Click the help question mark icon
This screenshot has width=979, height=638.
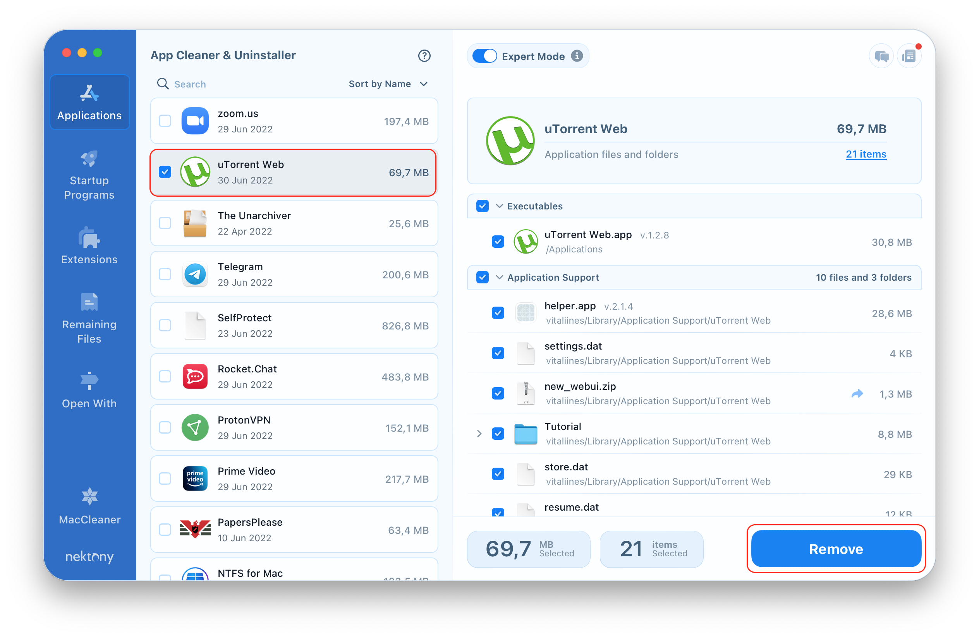coord(423,55)
